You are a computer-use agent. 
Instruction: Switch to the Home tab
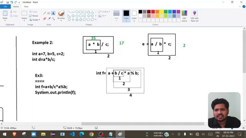tap(16, 7)
